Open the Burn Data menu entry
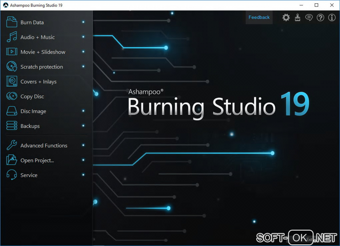 47,22
